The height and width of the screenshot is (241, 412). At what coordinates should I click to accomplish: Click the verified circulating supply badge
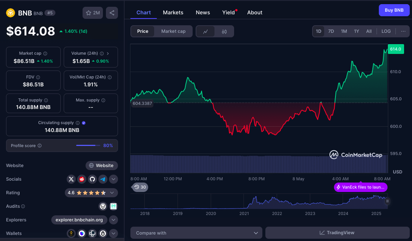tap(84, 123)
